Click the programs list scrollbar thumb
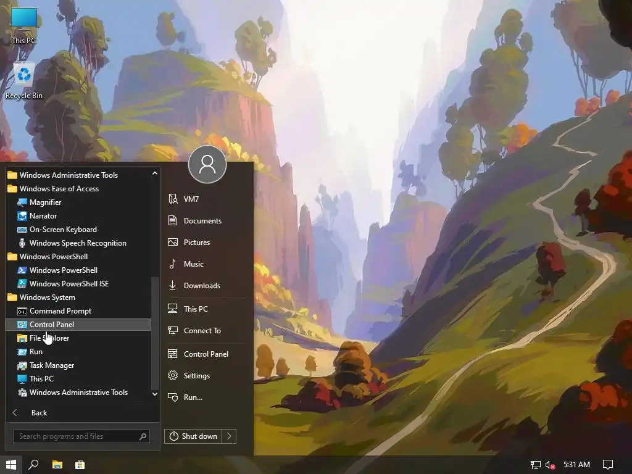632x474 pixels. point(155,334)
